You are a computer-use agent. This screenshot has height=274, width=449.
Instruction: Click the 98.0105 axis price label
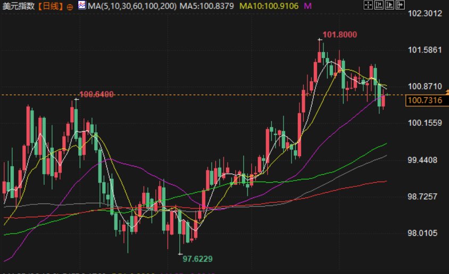(x=422, y=233)
